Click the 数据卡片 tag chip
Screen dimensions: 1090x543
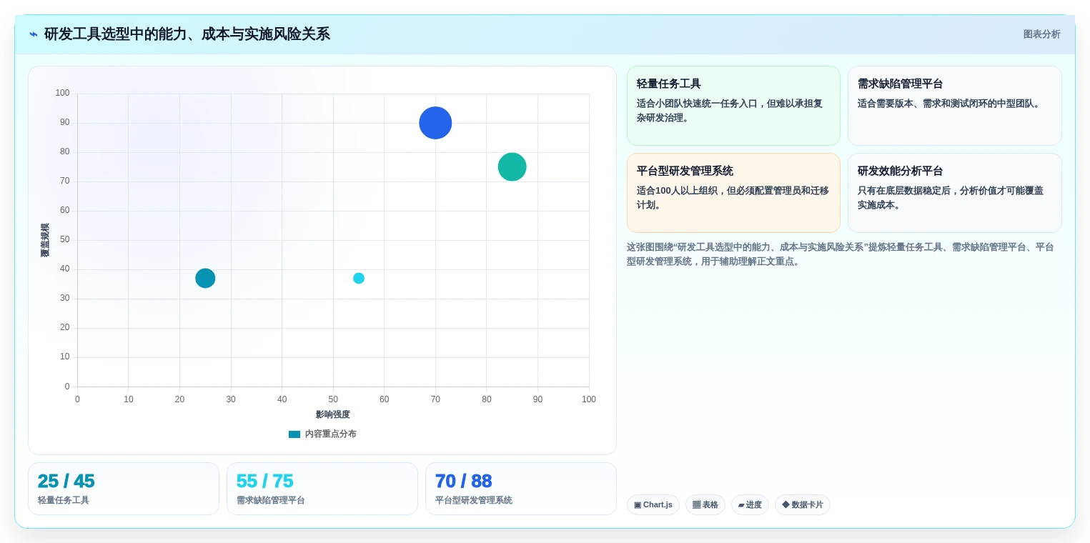(803, 505)
